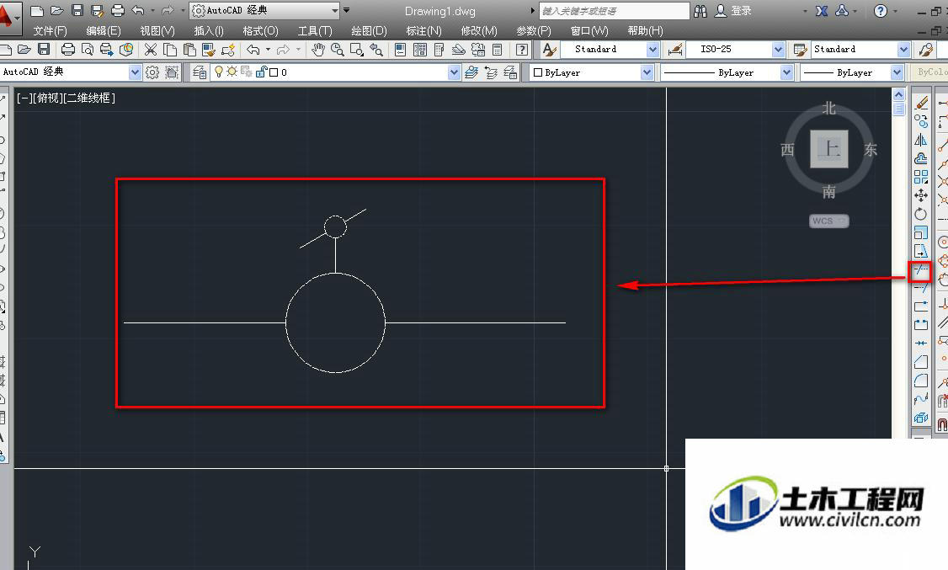Open 绘图(D) menu

(369, 31)
